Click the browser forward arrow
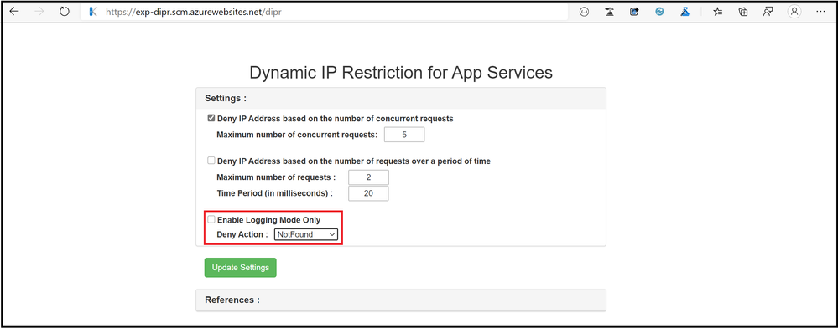The image size is (838, 328). point(39,12)
